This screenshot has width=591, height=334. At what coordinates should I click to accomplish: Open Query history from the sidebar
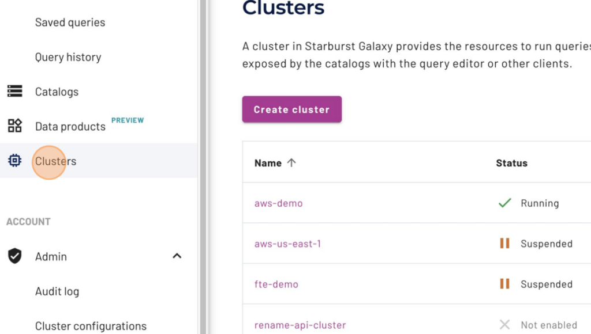pyautogui.click(x=68, y=56)
